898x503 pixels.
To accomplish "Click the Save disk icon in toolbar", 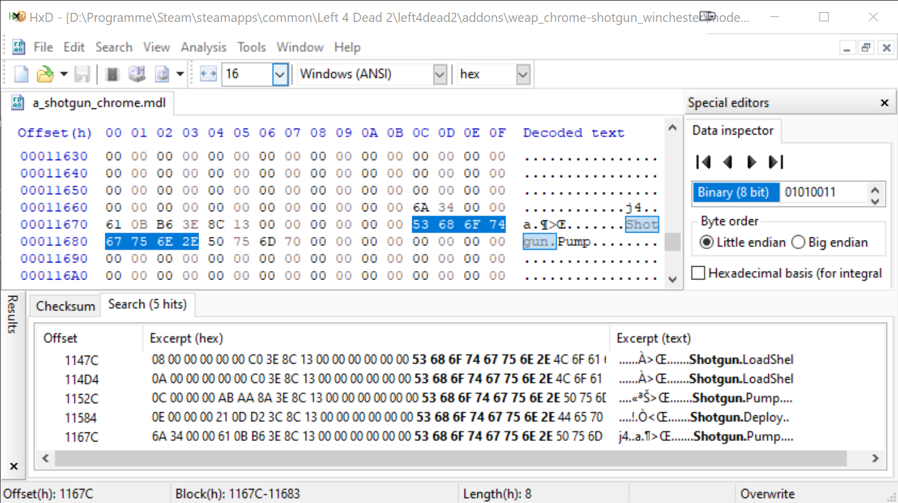I will click(x=82, y=74).
